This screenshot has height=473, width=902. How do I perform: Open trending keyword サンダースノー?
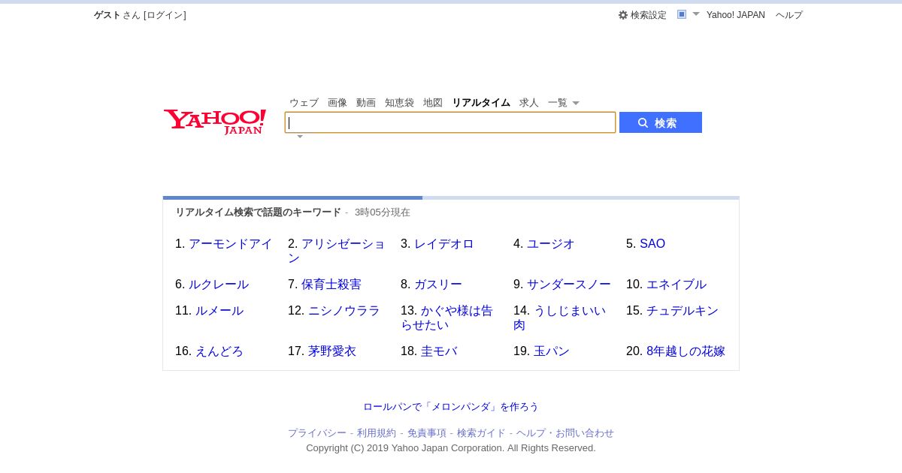tap(569, 285)
